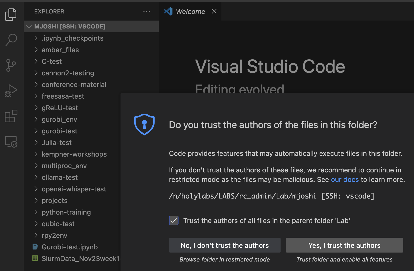Expand the kempner-workshops folder
Image resolution: width=414 pixels, height=271 pixels.
[74, 154]
